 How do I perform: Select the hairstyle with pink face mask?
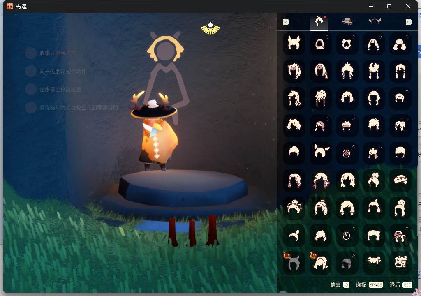click(x=294, y=71)
